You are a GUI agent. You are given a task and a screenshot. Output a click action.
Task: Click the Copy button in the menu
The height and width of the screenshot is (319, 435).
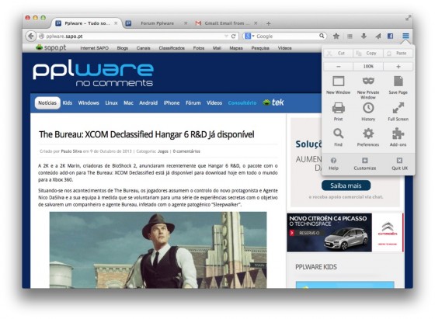pos(368,53)
